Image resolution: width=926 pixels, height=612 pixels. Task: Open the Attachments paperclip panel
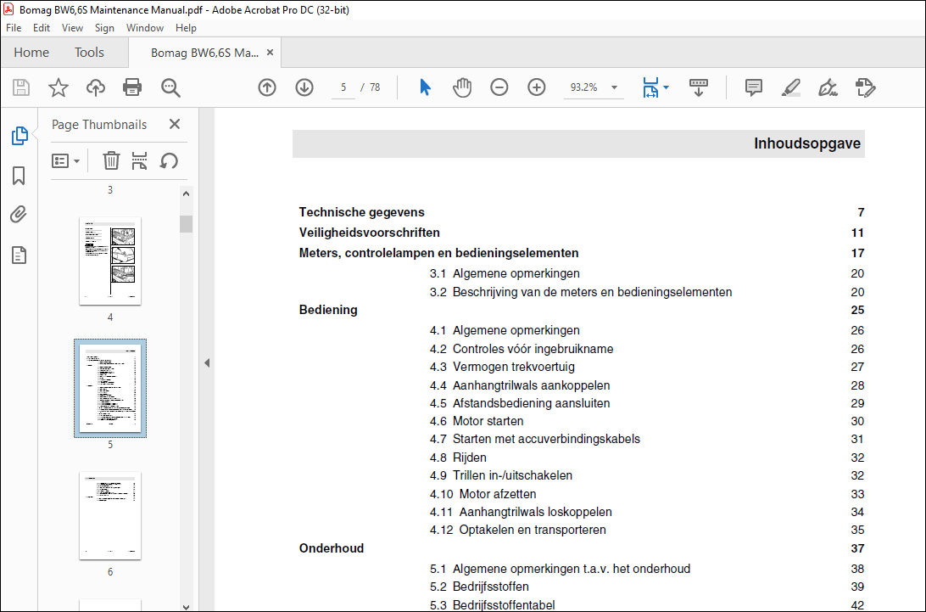click(19, 214)
